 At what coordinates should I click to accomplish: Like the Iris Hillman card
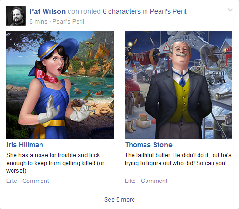[12, 181]
